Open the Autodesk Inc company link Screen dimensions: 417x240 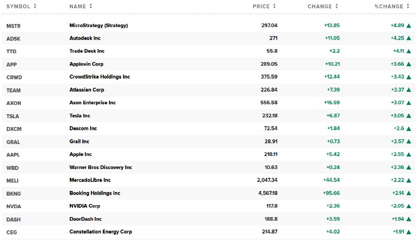[85, 38]
